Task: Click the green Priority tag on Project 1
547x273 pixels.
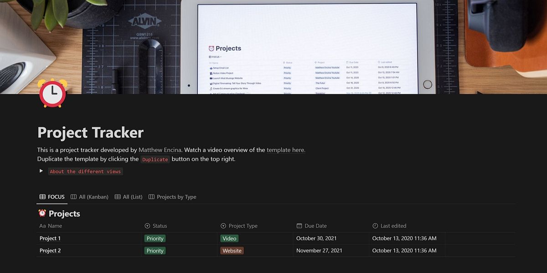Action: (155, 238)
